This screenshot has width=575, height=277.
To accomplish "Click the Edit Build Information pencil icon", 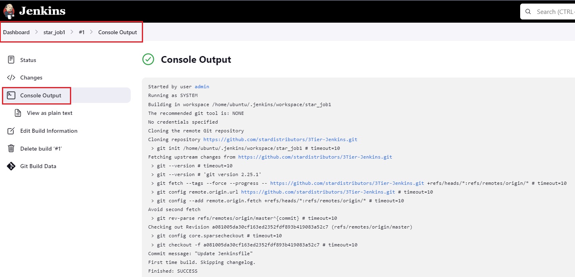I will tap(11, 131).
